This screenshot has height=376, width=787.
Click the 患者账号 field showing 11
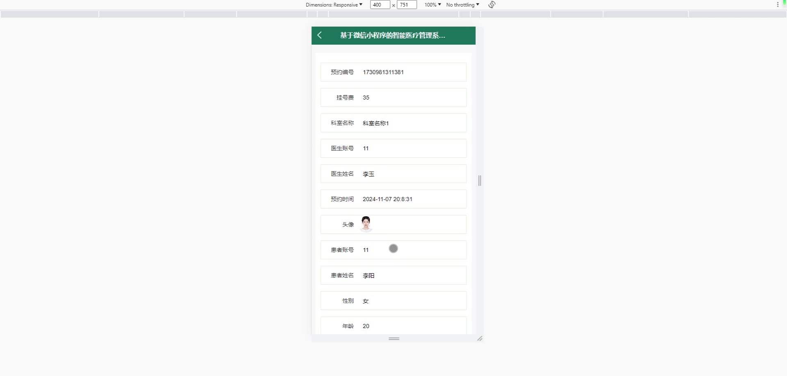click(x=393, y=250)
